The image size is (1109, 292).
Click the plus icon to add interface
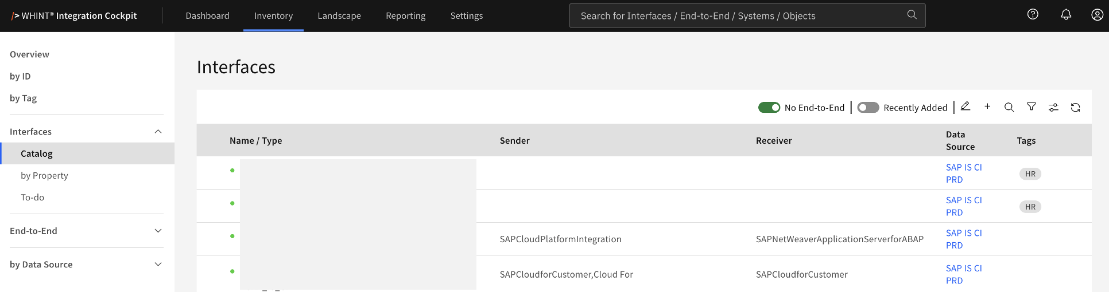click(x=987, y=106)
